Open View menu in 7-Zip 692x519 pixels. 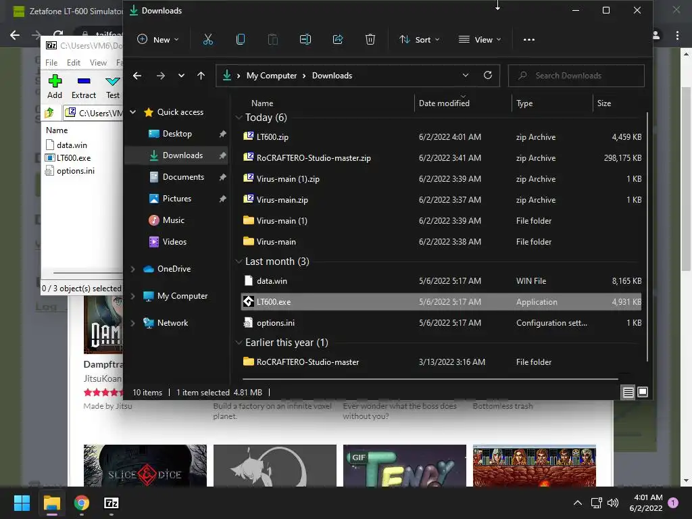[98, 63]
